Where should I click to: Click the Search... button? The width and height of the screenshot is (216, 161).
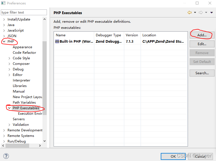point(202,73)
